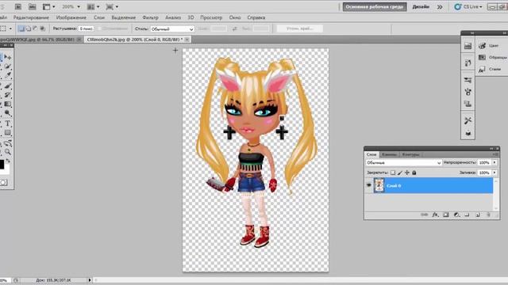Image resolution: width=508 pixels, height=285 pixels.
Task: Switch to the Контуры tab
Action: point(410,154)
